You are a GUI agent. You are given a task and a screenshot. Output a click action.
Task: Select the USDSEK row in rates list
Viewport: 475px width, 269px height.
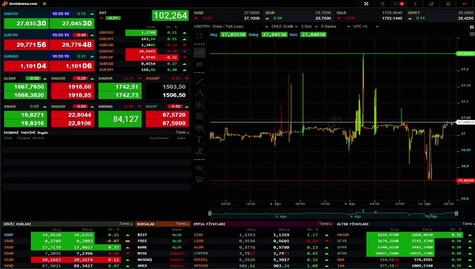pos(143,51)
